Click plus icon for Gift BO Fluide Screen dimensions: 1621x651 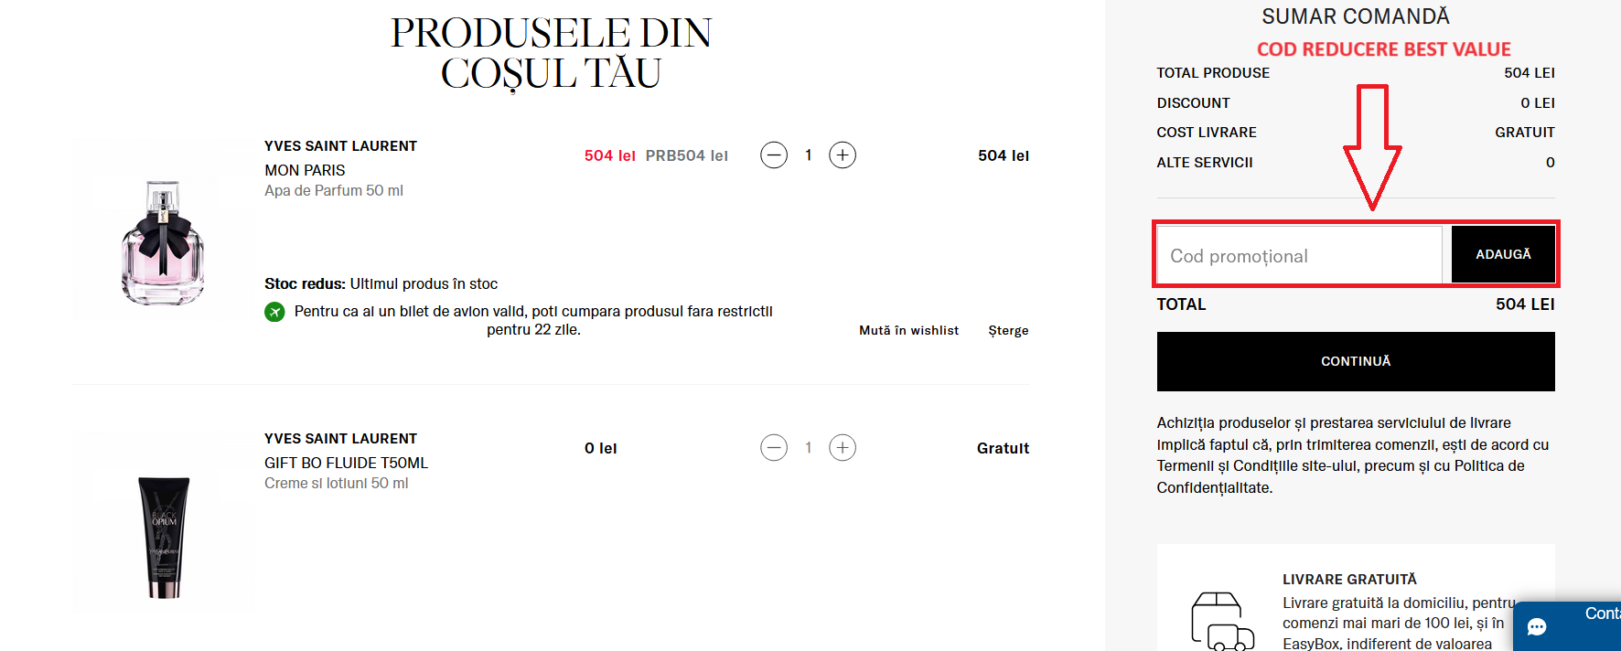point(843,448)
